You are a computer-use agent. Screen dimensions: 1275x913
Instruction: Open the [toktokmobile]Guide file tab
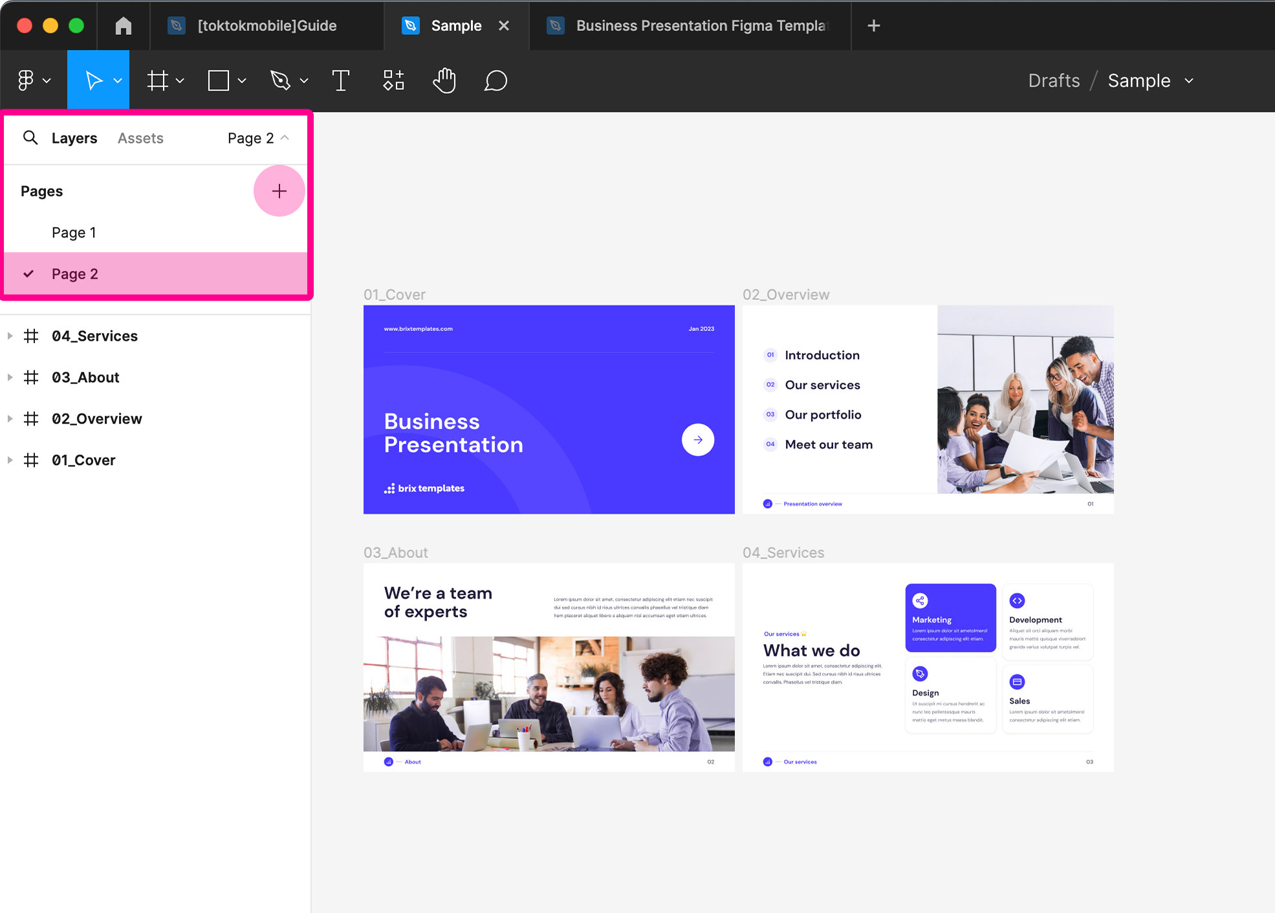267,26
